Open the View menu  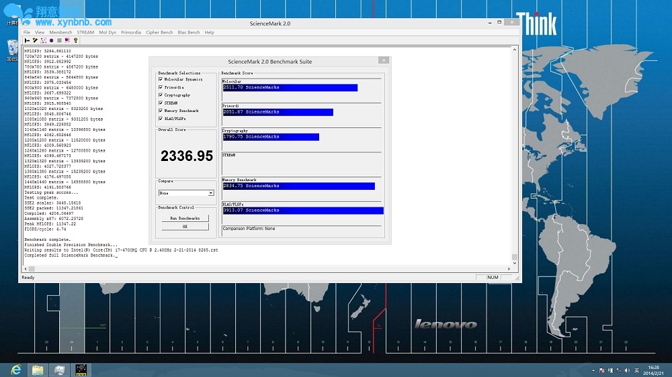(x=40, y=32)
